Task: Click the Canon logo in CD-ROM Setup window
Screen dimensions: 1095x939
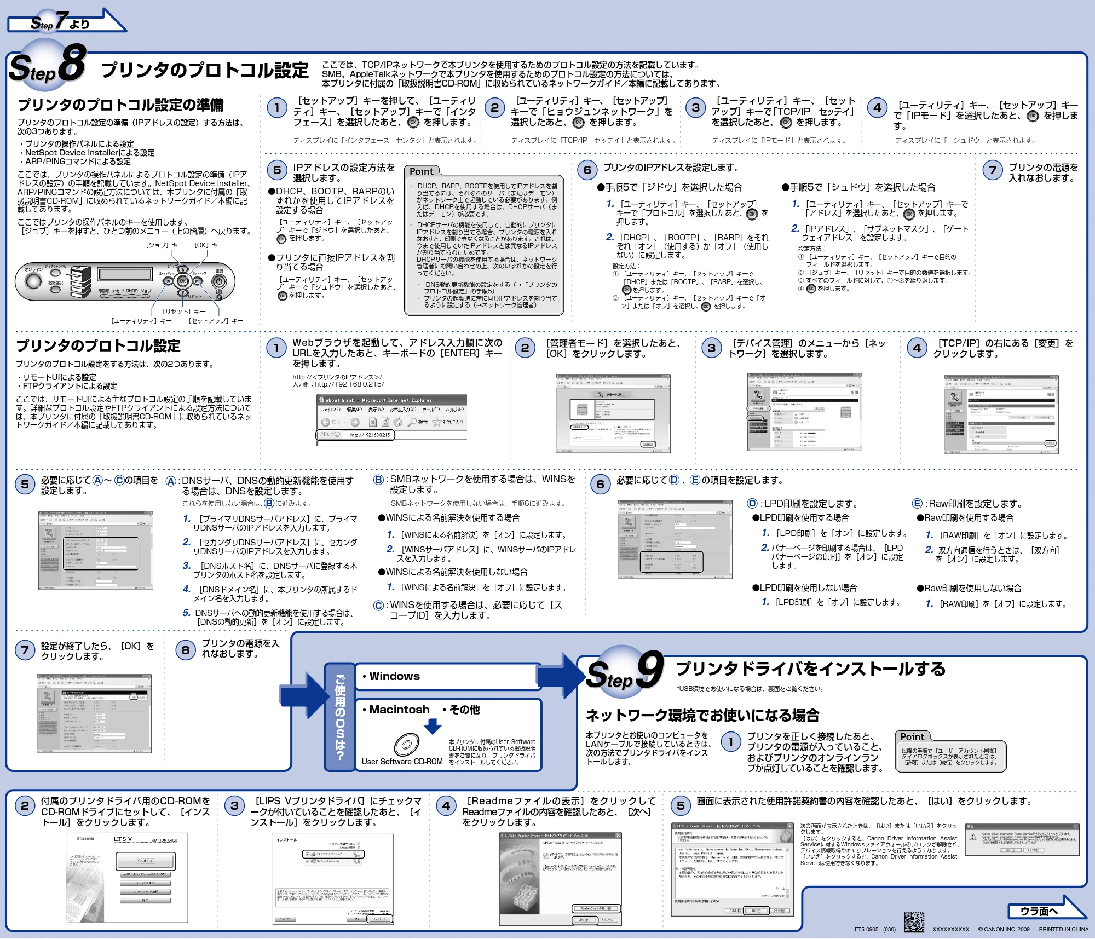Action: pos(85,839)
